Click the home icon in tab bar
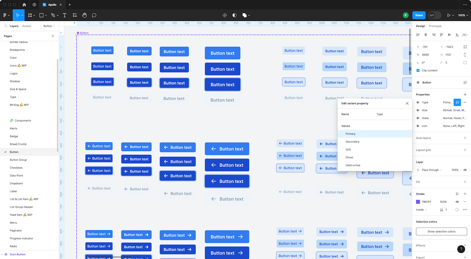The width and height of the screenshot is (471, 259). (24, 5)
